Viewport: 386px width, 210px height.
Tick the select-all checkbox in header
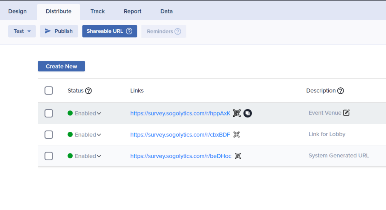pos(49,91)
